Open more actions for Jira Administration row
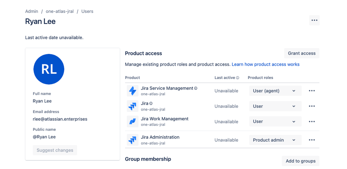Image resolution: width=347 pixels, height=169 pixels. coord(312,140)
